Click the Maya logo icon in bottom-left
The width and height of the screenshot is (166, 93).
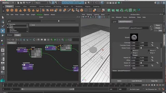(3, 81)
